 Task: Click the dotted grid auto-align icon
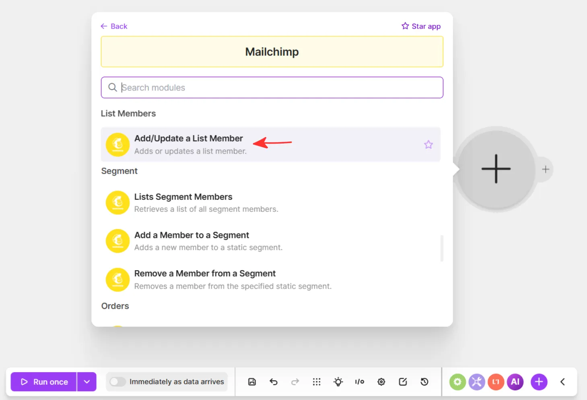[317, 382]
